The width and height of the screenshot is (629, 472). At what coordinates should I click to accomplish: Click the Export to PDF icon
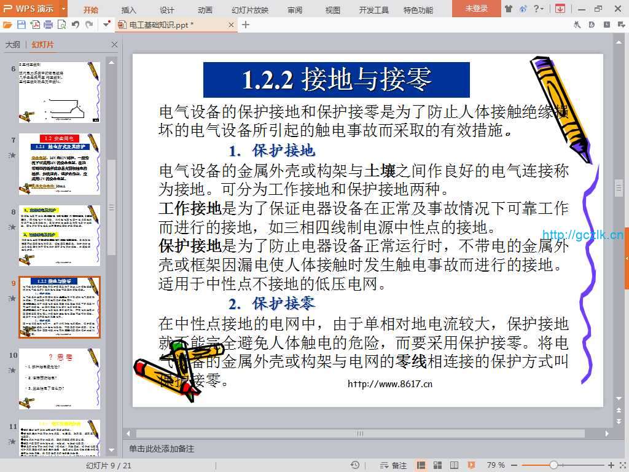point(35,25)
